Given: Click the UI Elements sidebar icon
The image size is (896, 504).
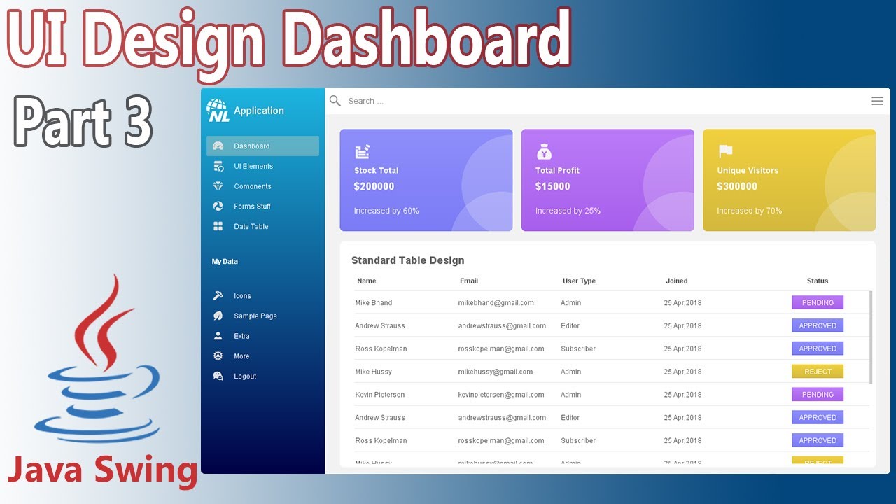Looking at the screenshot, I should (218, 166).
